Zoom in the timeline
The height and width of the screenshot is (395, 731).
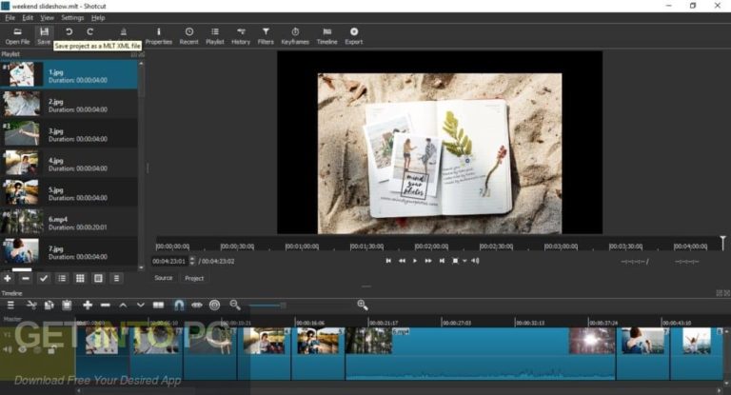coord(363,305)
